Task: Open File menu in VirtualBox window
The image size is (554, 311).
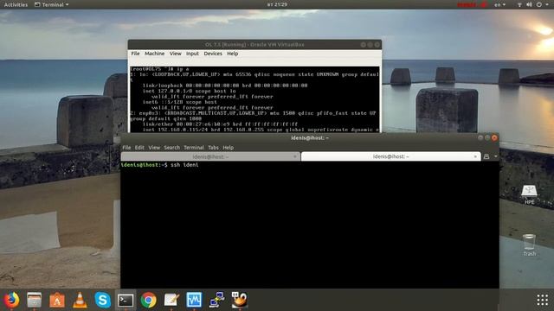Action: (x=135, y=54)
